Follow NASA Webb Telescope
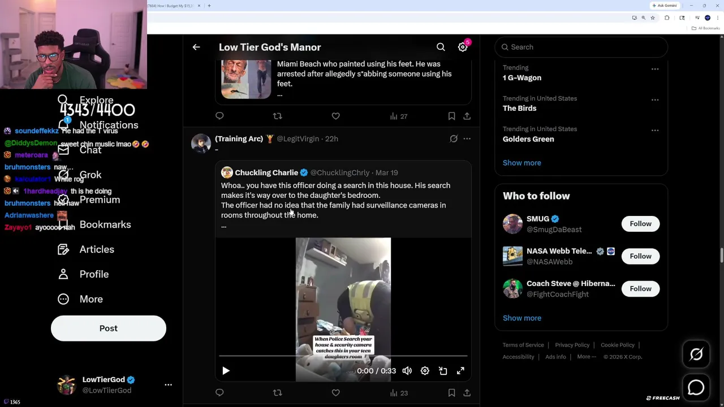 [640, 256]
